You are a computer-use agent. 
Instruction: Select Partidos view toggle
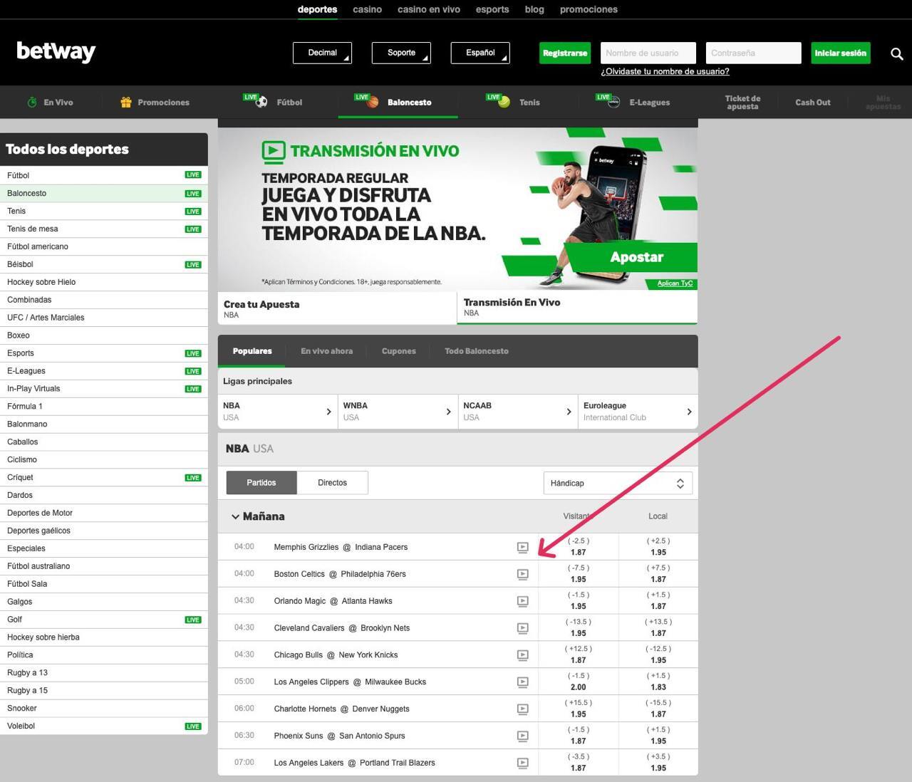261,483
